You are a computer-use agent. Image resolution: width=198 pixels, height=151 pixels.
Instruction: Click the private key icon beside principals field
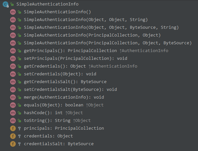tap(19, 128)
